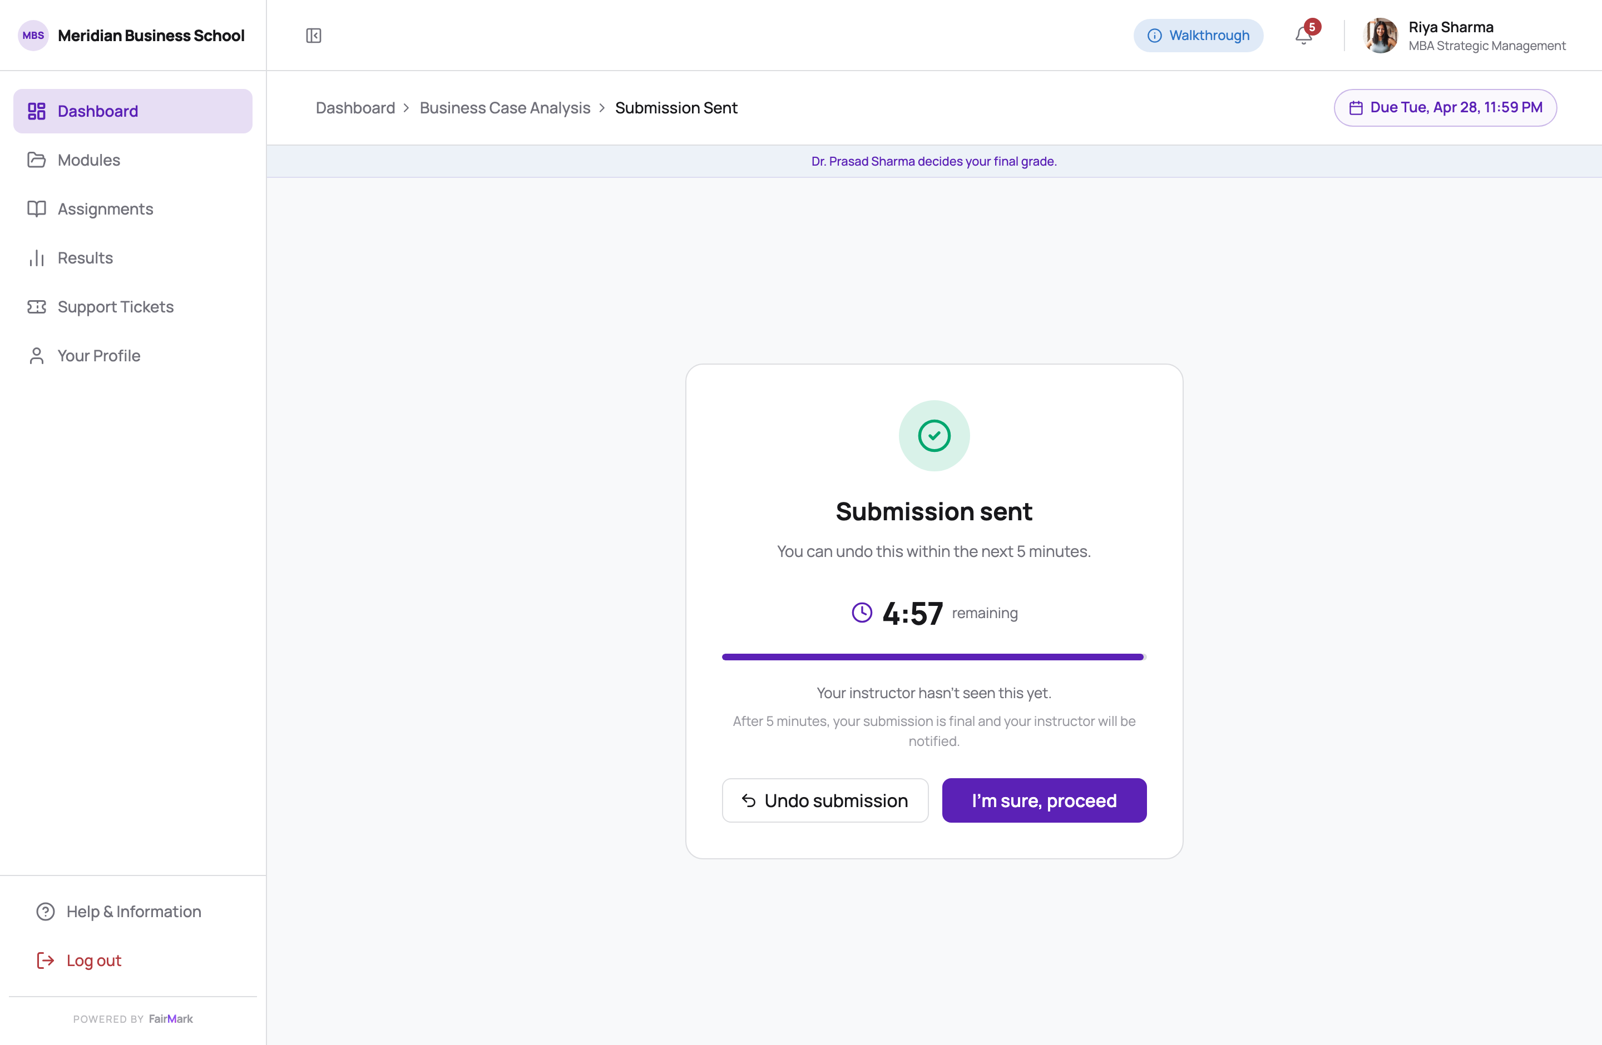Go back via Dashboard breadcrumb
The width and height of the screenshot is (1602, 1045).
point(355,108)
